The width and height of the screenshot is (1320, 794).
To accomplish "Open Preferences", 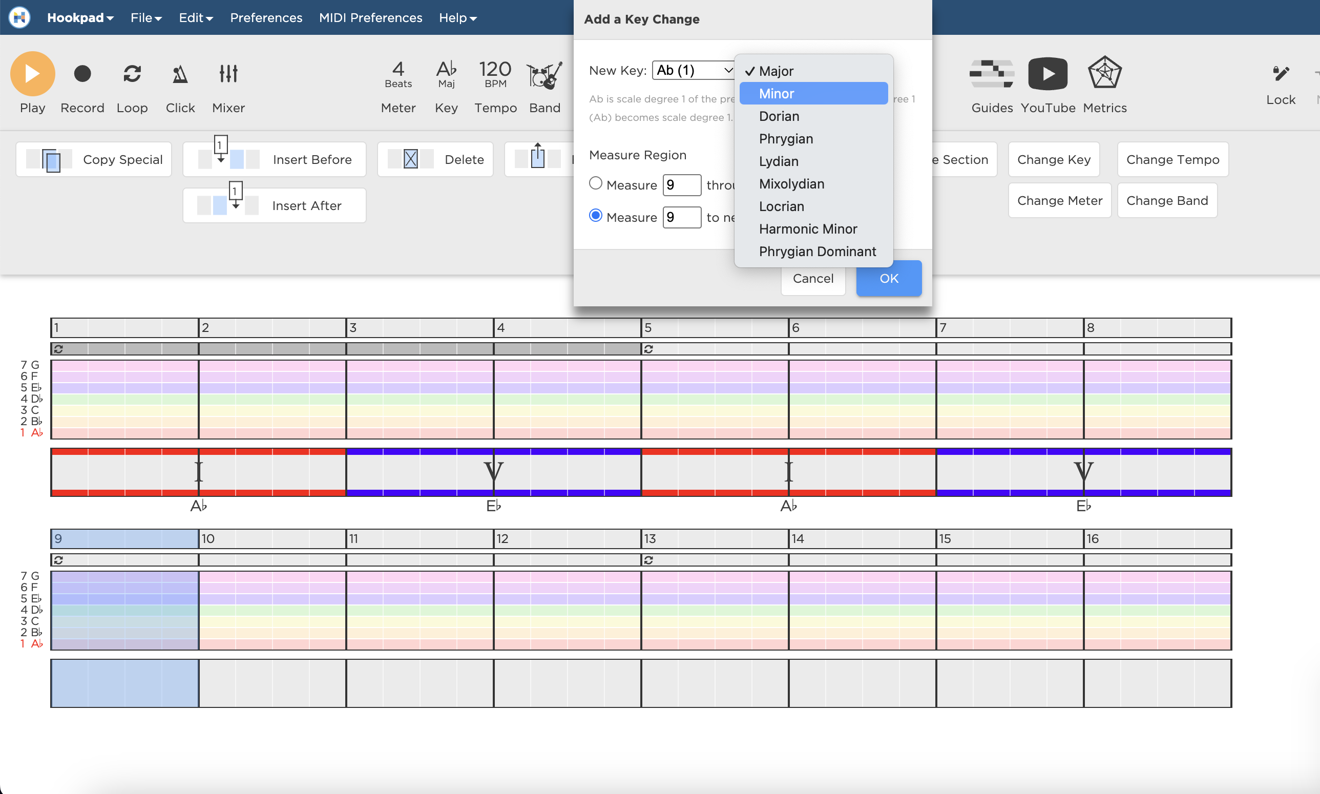I will click(x=266, y=17).
